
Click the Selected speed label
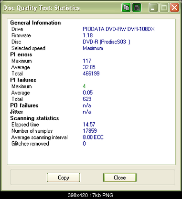click(28, 48)
